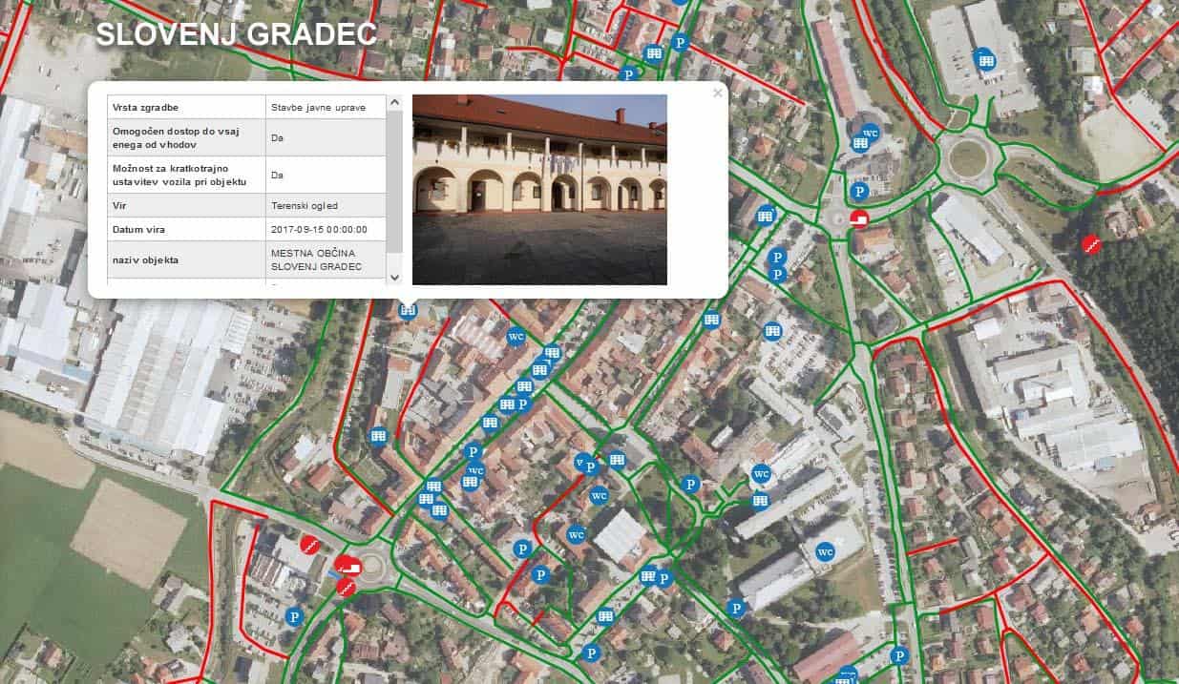Click the 'SLOVENJ GRADEC' map title
The image size is (1179, 684).
click(x=236, y=34)
